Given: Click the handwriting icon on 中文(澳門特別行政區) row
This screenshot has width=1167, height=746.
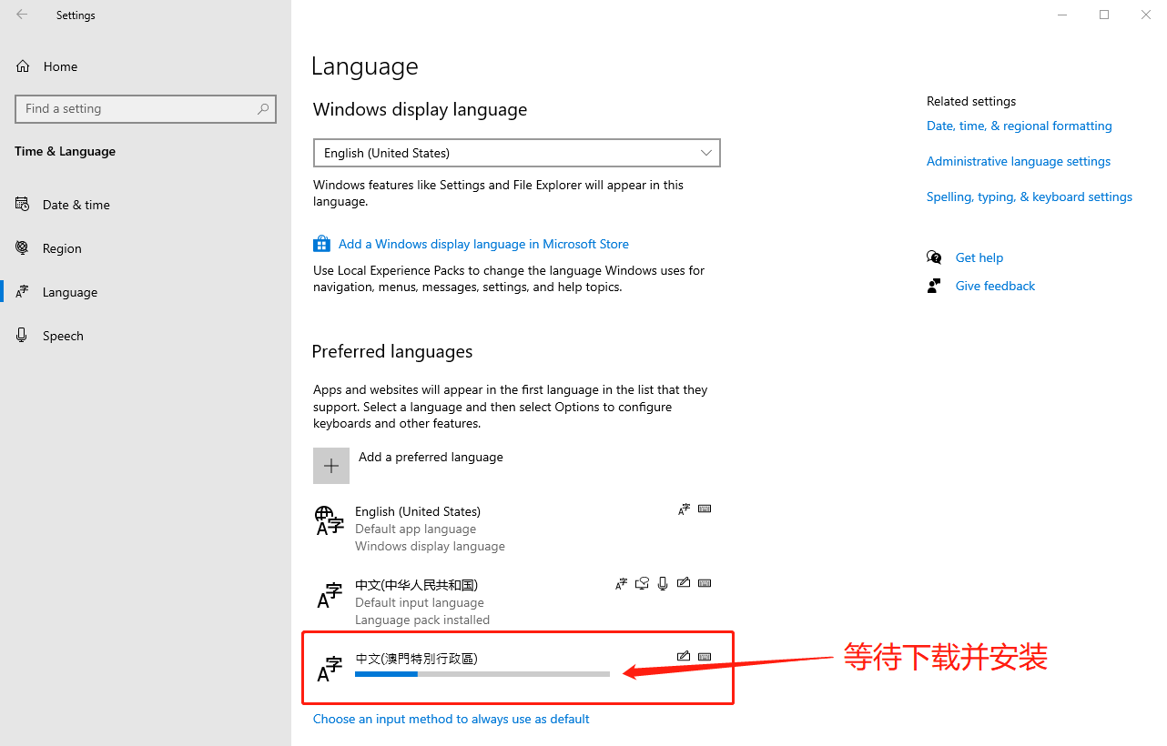Looking at the screenshot, I should pyautogui.click(x=684, y=656).
